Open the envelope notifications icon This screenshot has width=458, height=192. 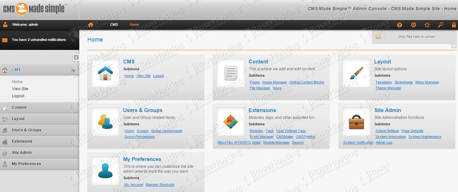point(5,40)
